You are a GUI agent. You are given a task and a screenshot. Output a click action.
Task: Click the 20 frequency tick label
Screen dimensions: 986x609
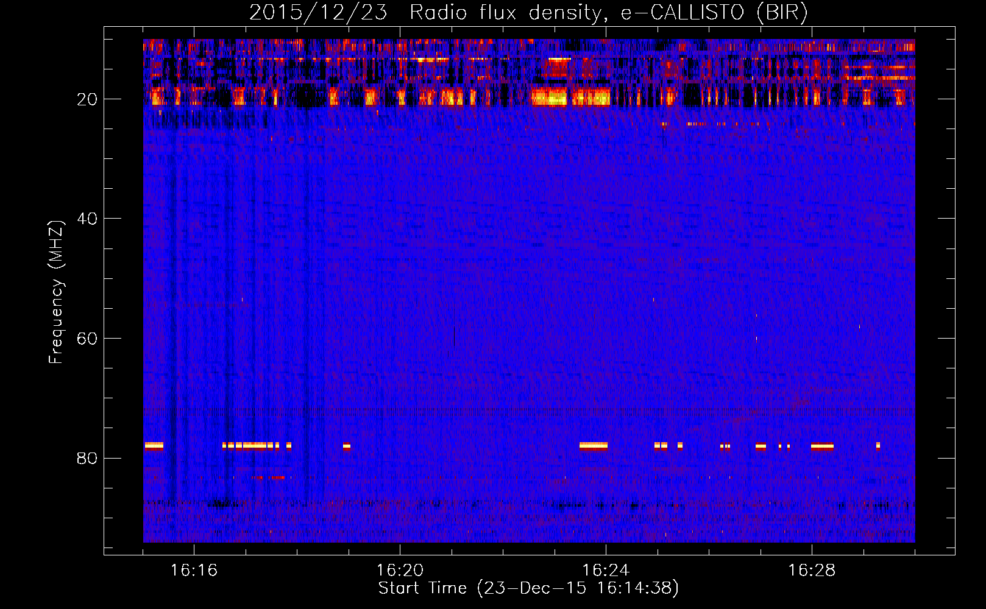point(88,99)
